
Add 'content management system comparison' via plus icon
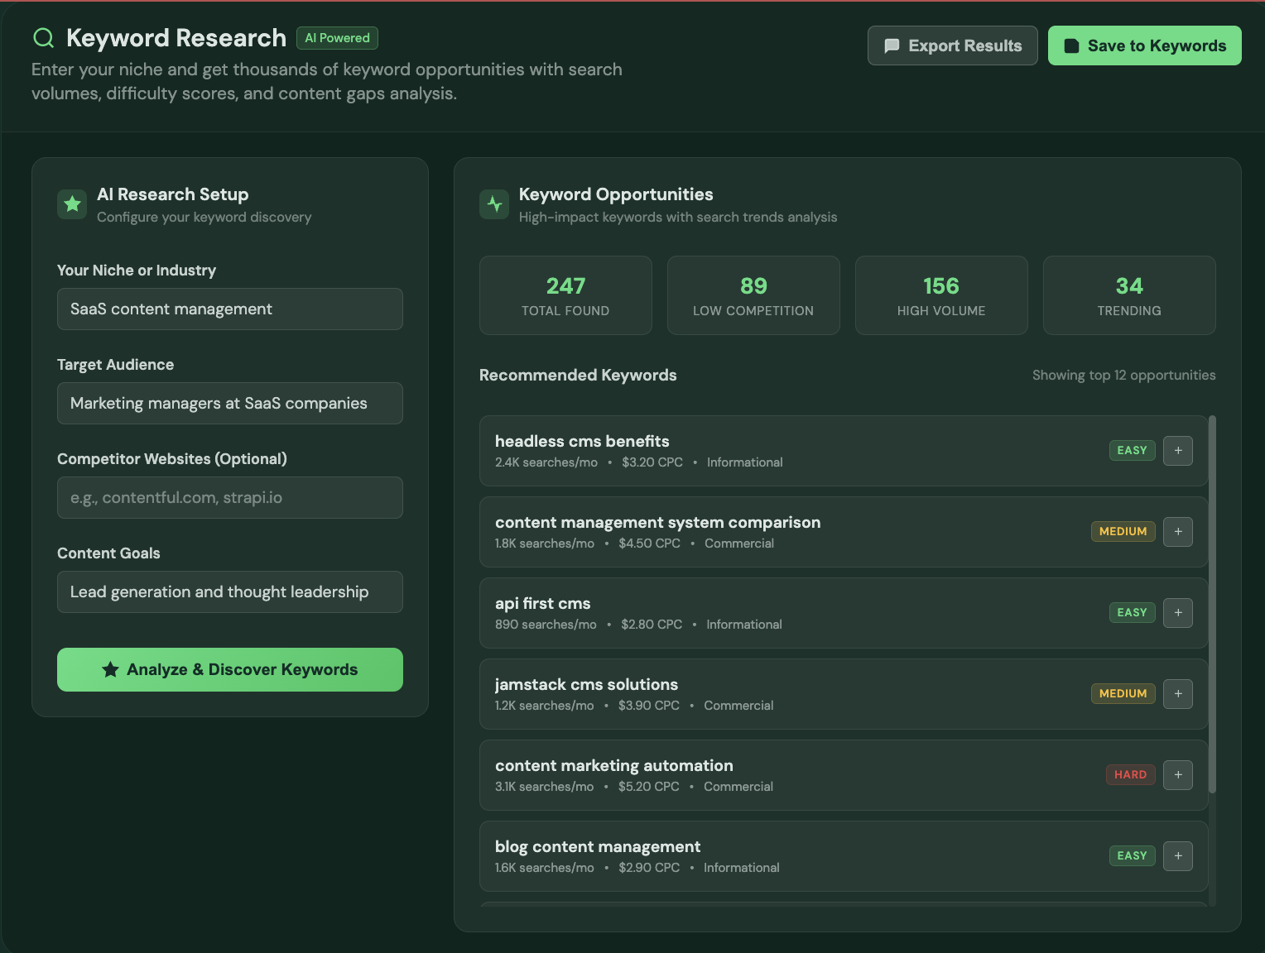[1177, 532]
